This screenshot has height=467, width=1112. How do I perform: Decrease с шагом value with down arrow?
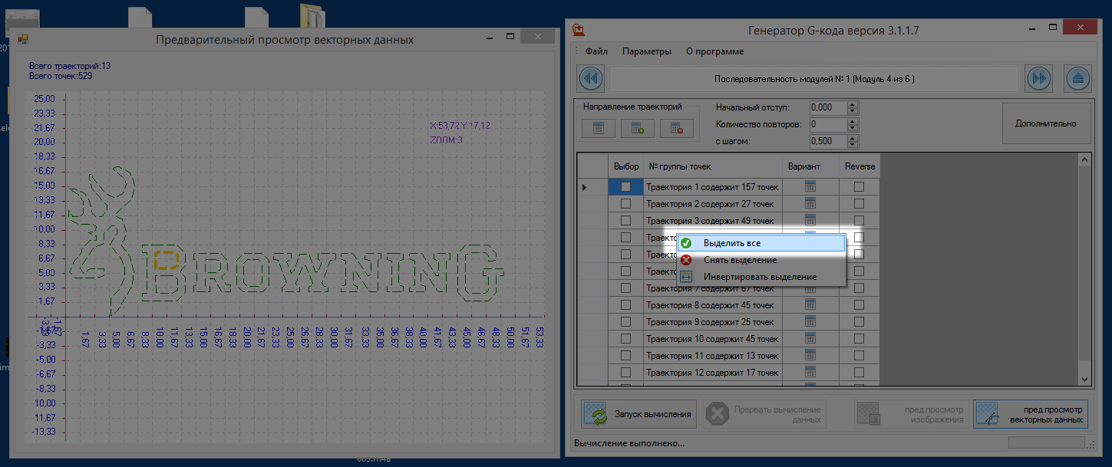(x=852, y=144)
